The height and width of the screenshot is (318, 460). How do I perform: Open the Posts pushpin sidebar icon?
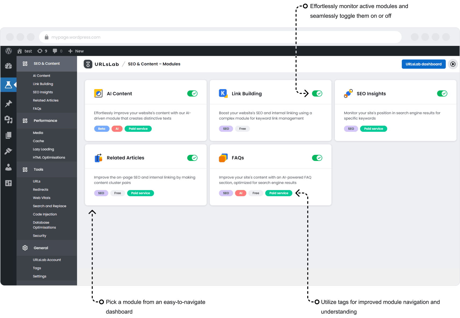click(x=9, y=104)
